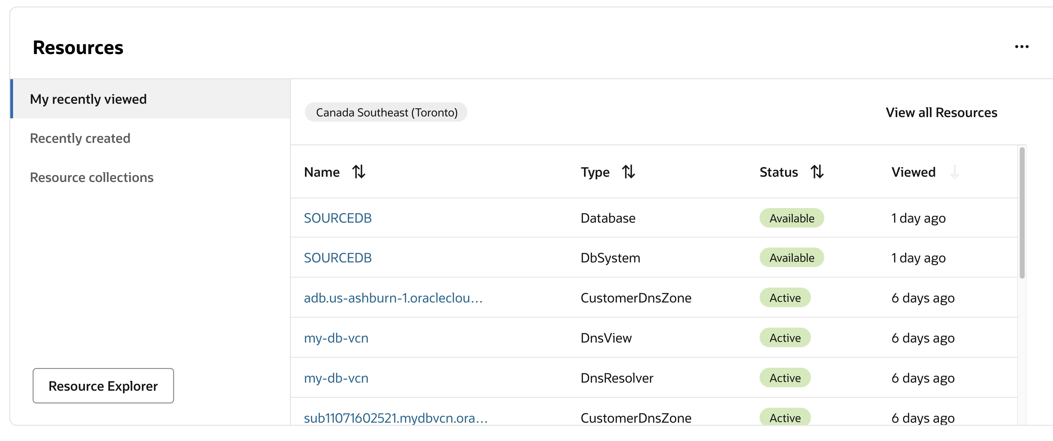Click Active status badge for DnsView row
The height and width of the screenshot is (441, 1053).
[785, 338]
